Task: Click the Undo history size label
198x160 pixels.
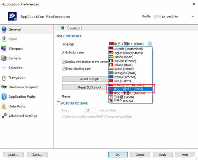Action: point(73,52)
